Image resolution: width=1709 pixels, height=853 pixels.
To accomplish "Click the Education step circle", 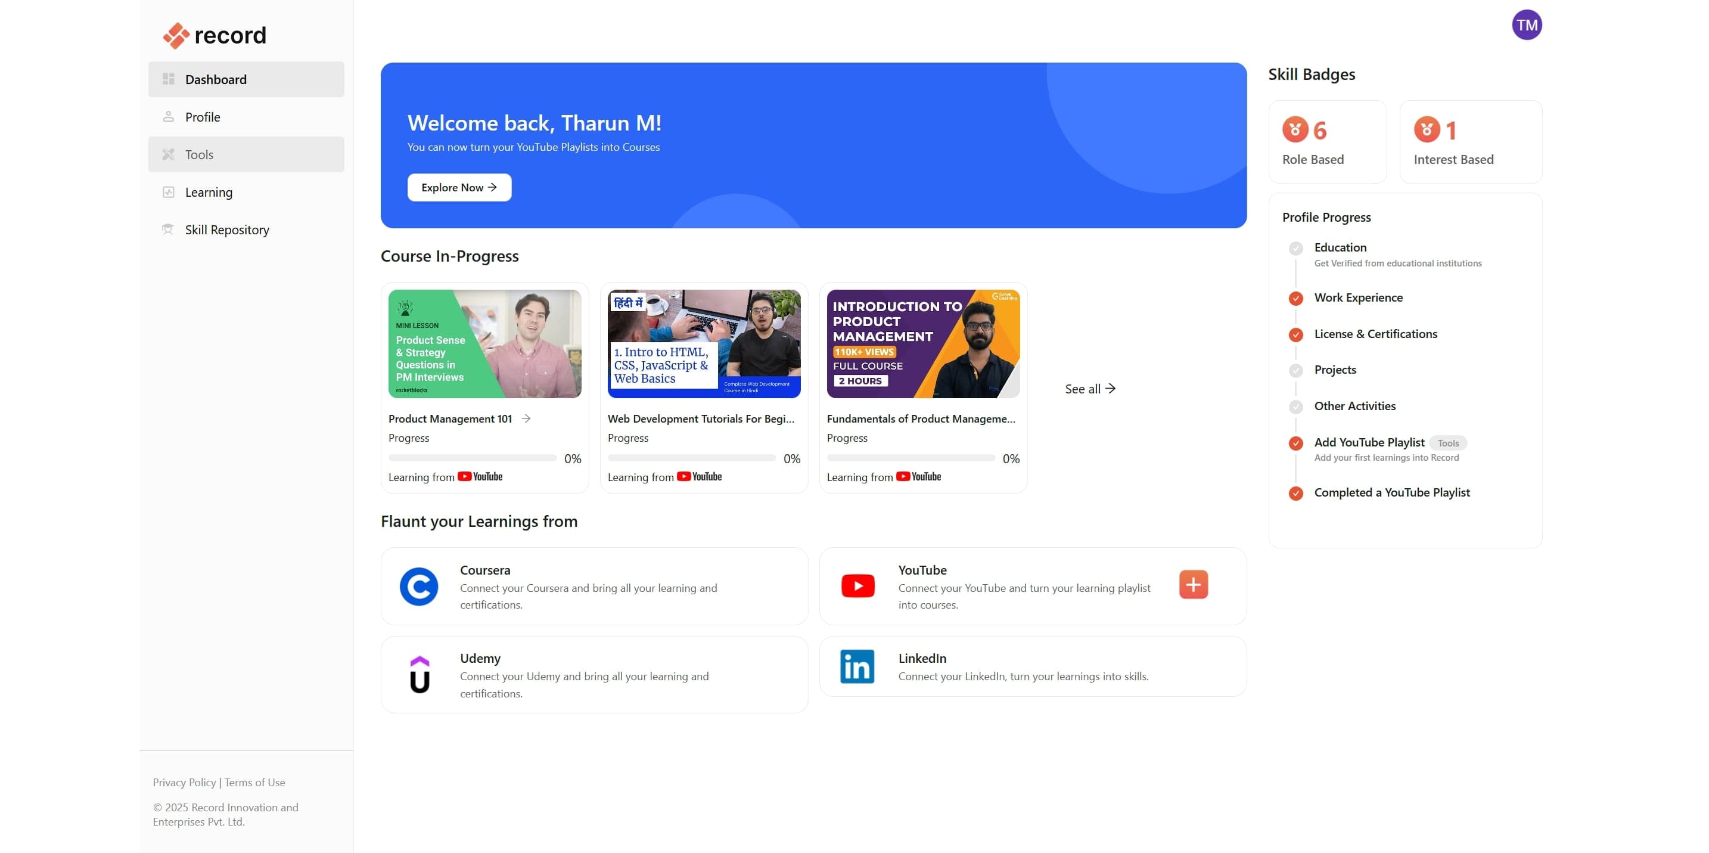I will click(1295, 249).
